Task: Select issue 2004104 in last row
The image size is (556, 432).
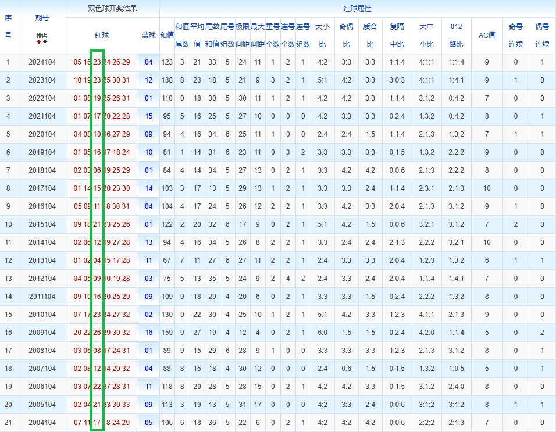Action: 42,423
